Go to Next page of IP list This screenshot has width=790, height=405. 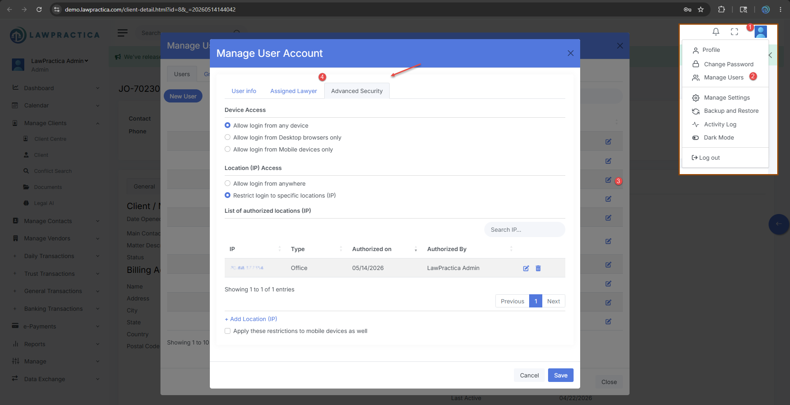[553, 301]
